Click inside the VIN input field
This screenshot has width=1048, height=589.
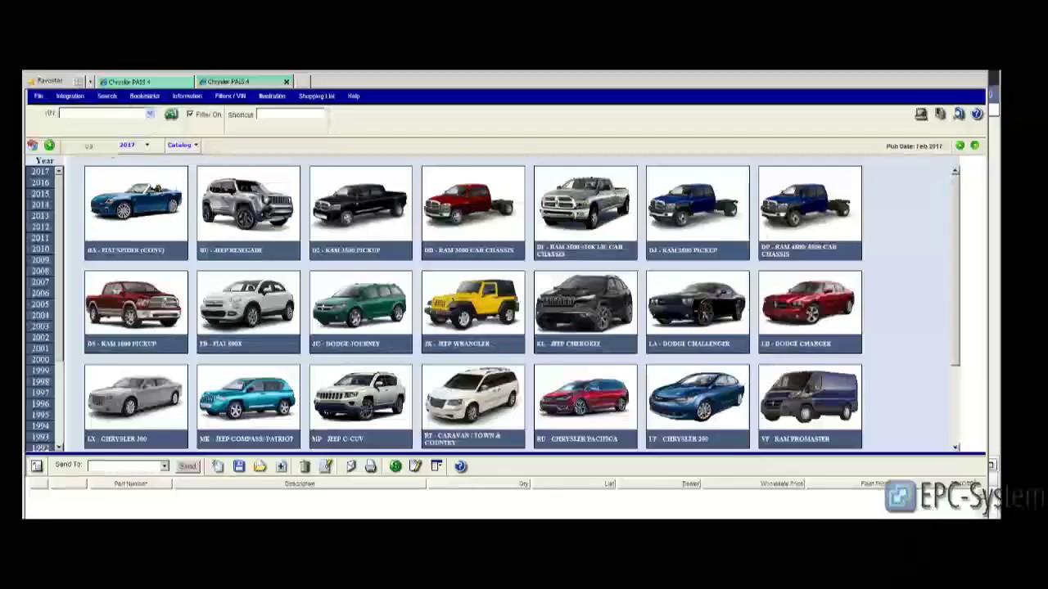tap(102, 115)
